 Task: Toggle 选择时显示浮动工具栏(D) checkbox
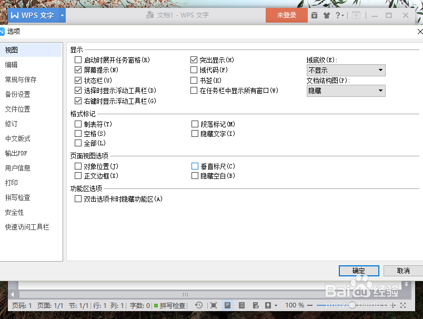pyautogui.click(x=78, y=91)
